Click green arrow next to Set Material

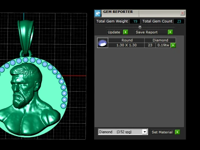tap(177, 132)
